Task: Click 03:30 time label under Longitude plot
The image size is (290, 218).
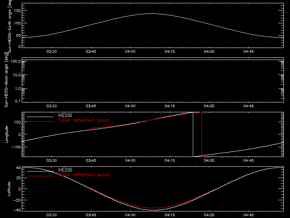Action: [x=51, y=161]
